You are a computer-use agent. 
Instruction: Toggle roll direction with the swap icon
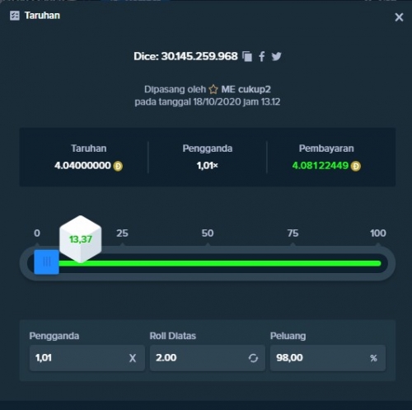click(x=253, y=358)
